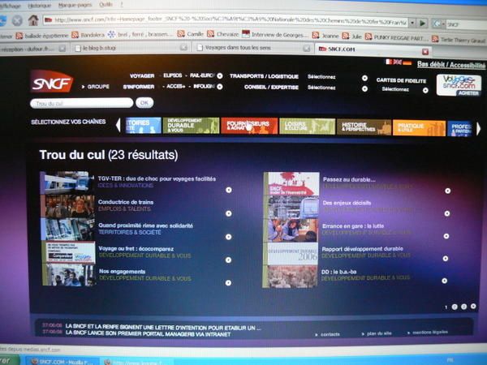Open the Outils menu

click(x=106, y=4)
